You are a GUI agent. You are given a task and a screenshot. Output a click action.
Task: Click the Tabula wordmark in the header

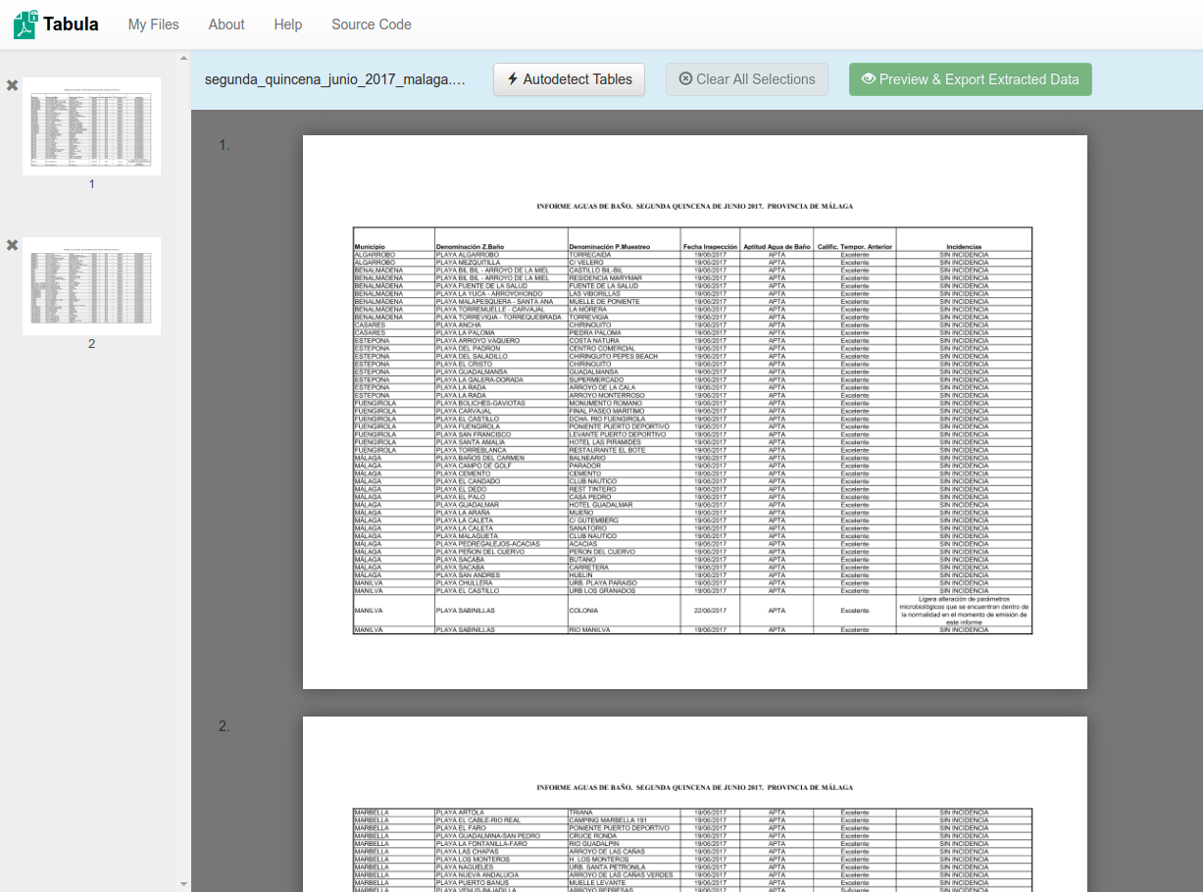pos(72,24)
